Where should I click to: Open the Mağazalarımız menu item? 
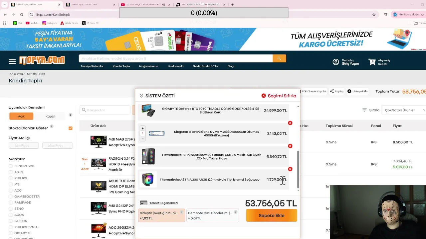[x=149, y=66]
